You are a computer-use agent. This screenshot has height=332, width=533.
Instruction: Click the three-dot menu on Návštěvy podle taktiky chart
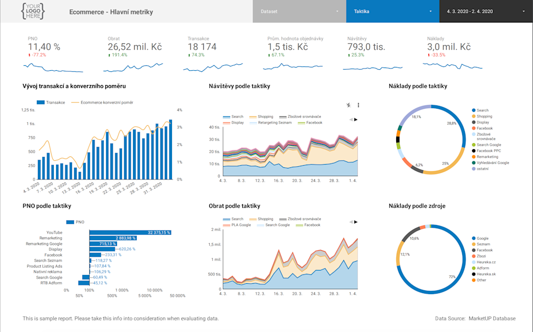(358, 105)
